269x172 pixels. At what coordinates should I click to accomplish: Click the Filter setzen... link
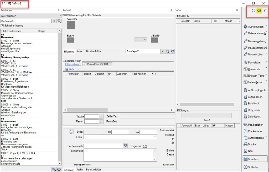click(73, 64)
